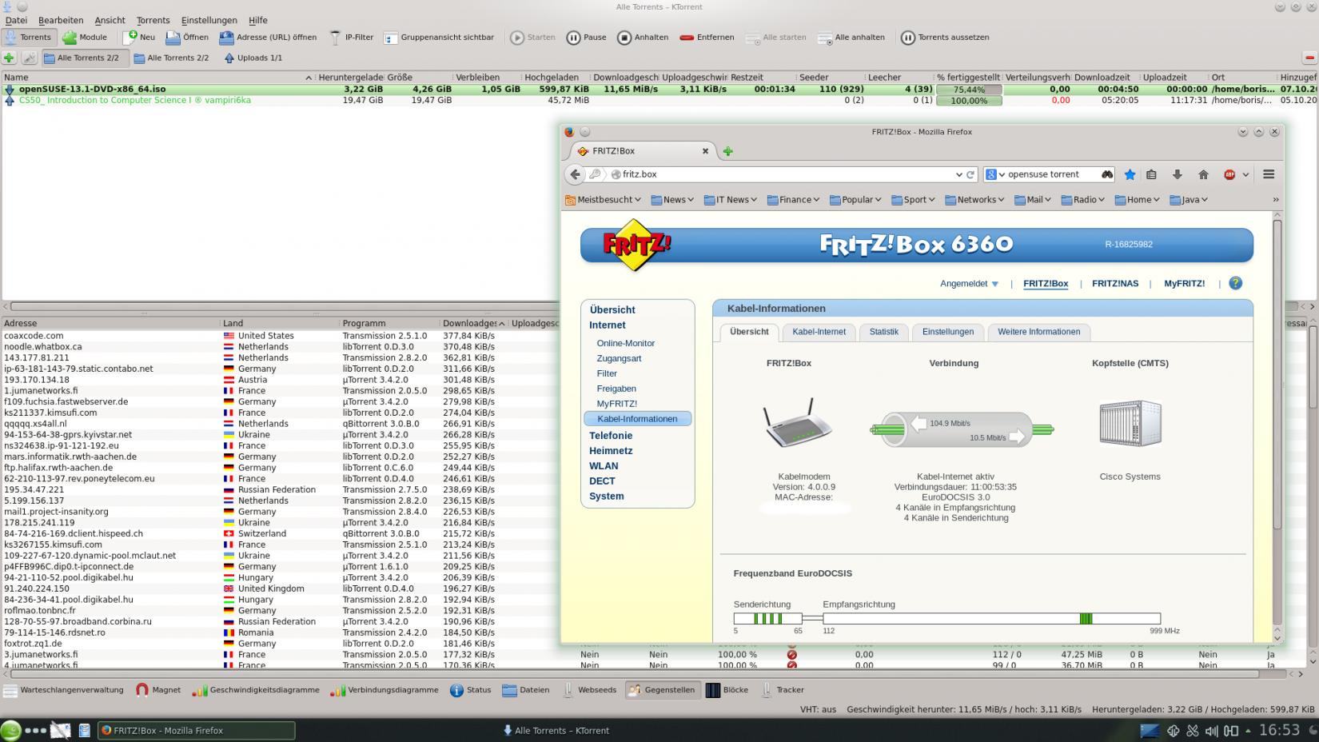This screenshot has height=742, width=1319.
Task: Open the Status panel
Action: pos(471,689)
